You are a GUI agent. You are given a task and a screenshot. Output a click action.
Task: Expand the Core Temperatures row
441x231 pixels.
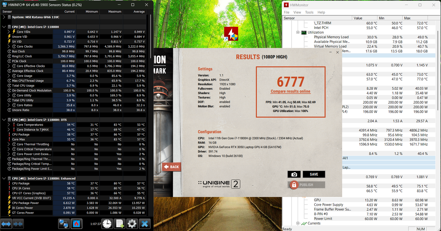(x=9, y=125)
